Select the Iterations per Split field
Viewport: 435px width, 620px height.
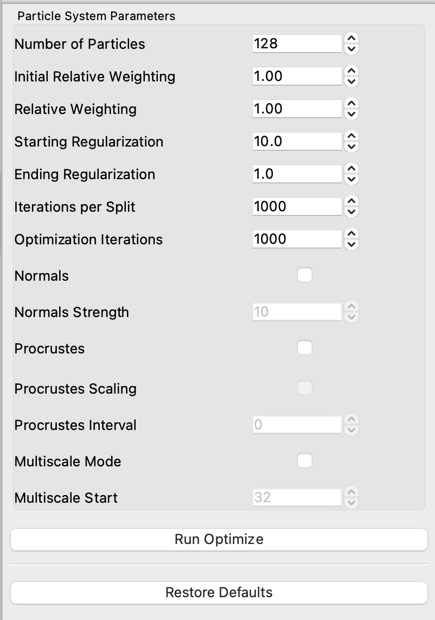tap(296, 206)
